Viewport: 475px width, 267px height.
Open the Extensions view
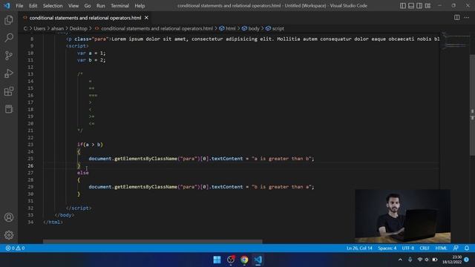9,91
